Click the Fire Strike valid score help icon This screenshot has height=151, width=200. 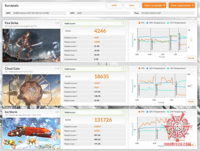pos(123,23)
